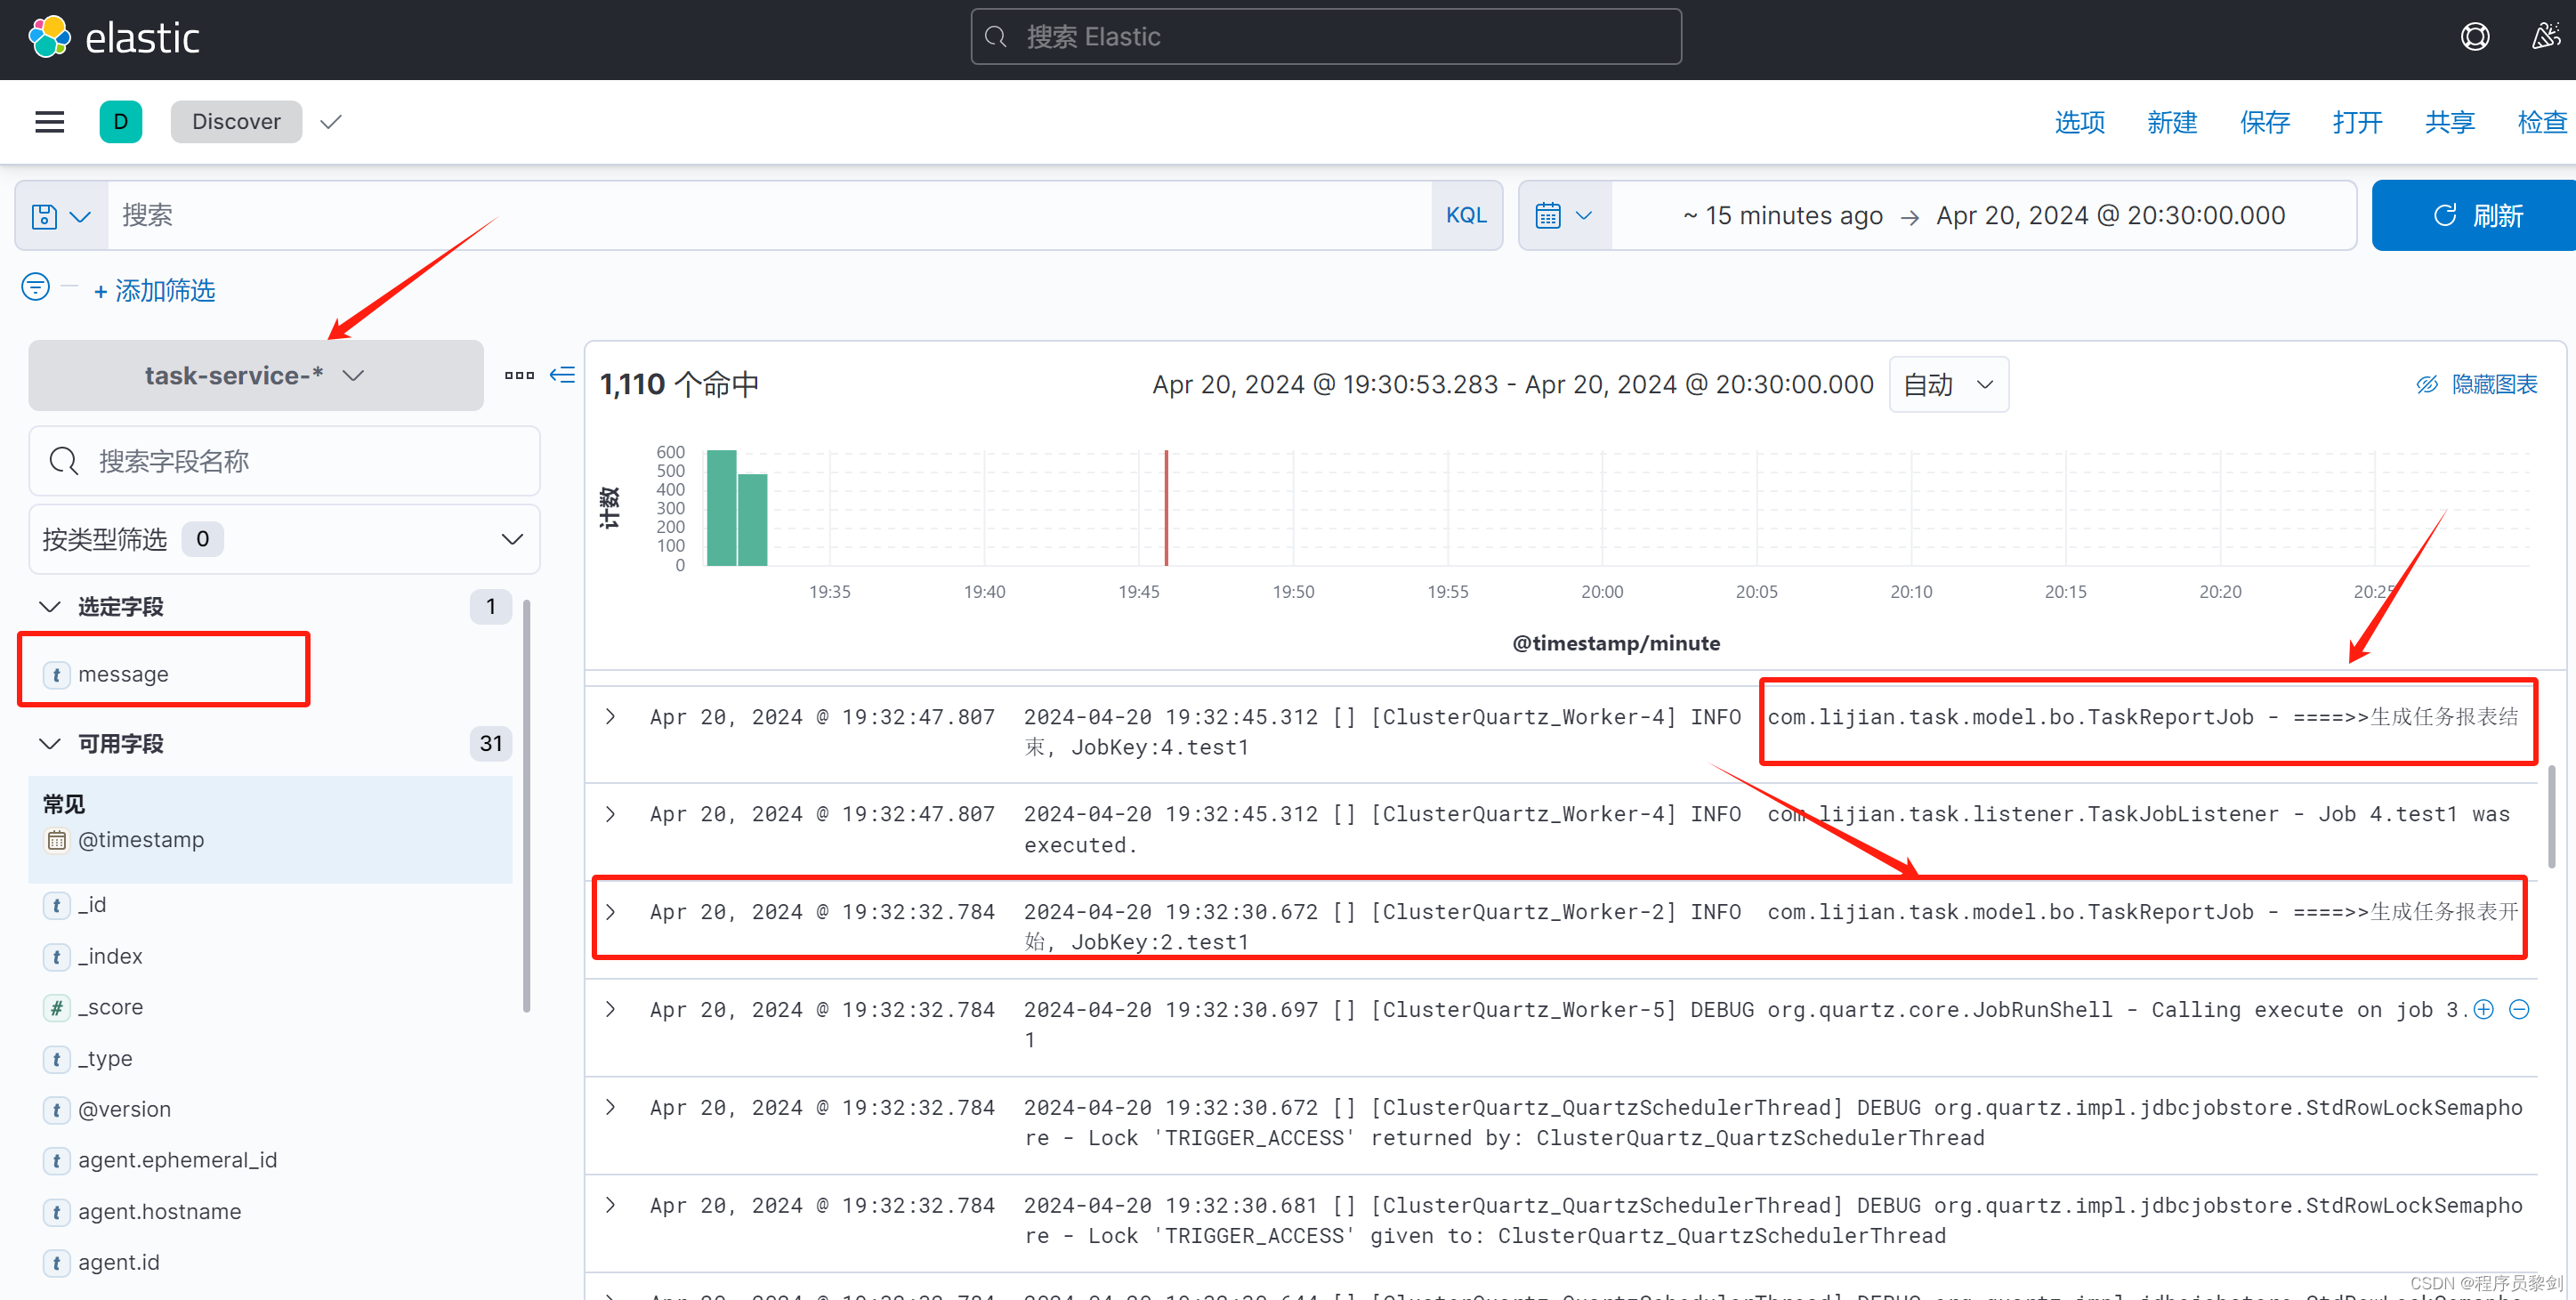Open field options via three-dots icon
This screenshot has height=1300, width=2576.
coord(519,375)
